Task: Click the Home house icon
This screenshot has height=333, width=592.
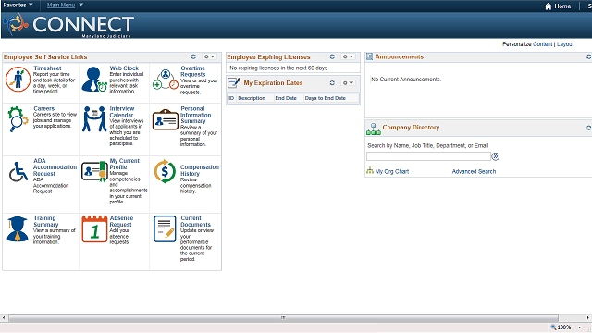Action: [x=549, y=6]
